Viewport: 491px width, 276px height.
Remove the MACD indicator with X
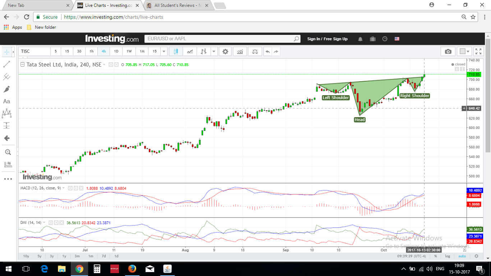81,188
